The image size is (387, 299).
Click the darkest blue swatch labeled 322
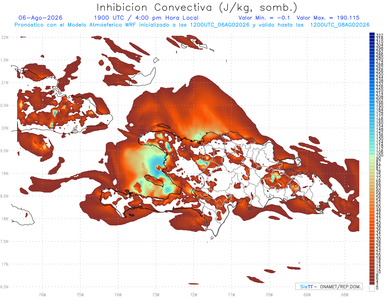[x=372, y=34]
